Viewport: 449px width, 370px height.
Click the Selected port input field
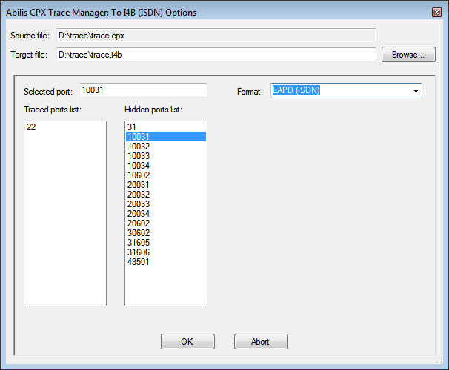pos(142,91)
